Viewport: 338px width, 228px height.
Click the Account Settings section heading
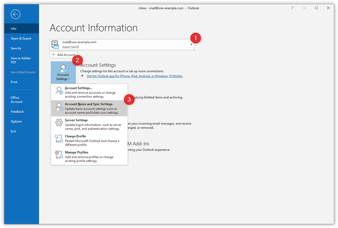98,65
